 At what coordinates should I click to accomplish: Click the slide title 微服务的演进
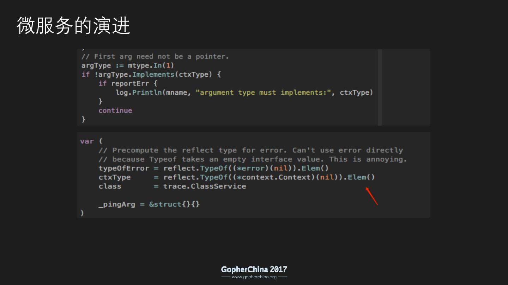pos(73,25)
